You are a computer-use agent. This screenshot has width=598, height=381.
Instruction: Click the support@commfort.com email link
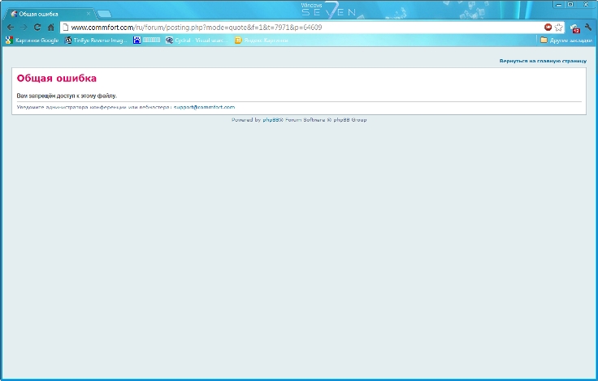204,107
